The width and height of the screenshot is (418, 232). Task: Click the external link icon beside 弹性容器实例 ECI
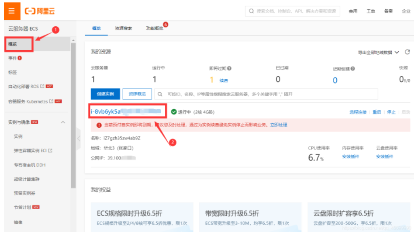(x=50, y=150)
